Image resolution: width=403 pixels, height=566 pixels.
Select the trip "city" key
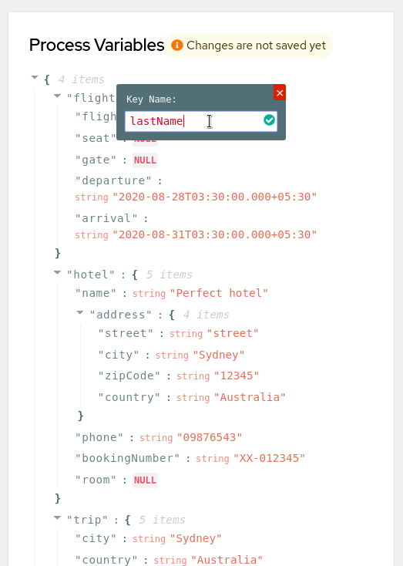coord(96,538)
